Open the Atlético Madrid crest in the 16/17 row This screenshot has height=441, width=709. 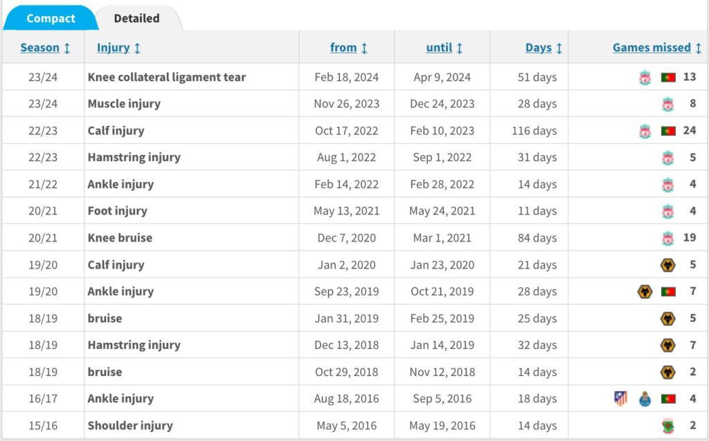(621, 399)
